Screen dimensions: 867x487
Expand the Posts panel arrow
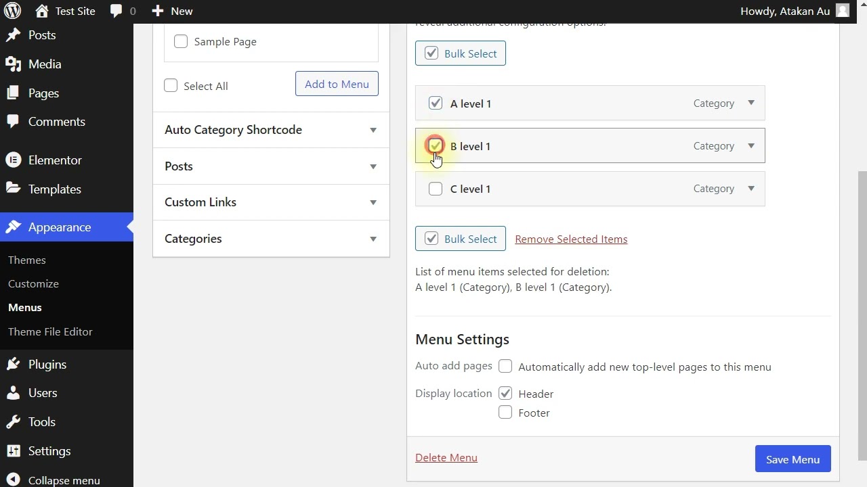point(373,166)
